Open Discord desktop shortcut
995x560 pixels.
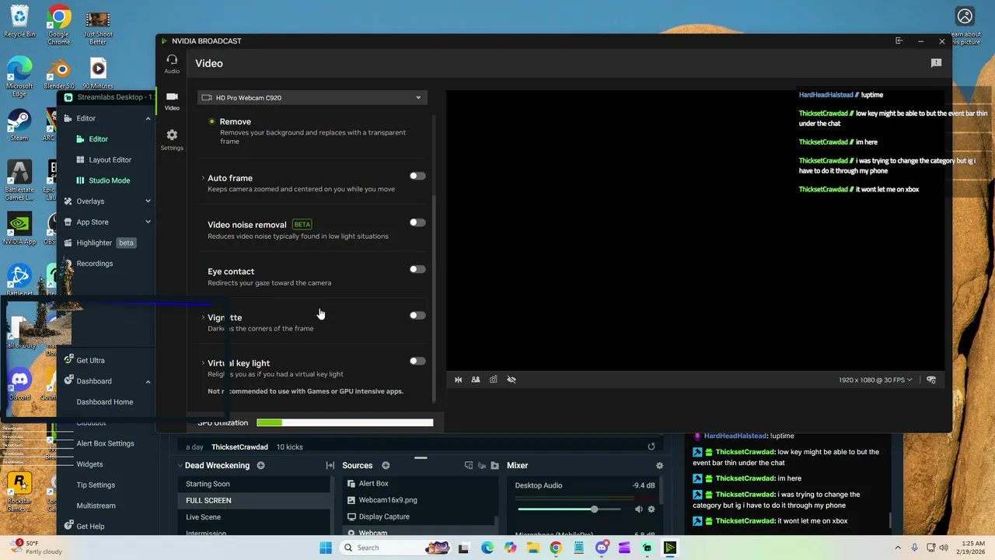[19, 385]
